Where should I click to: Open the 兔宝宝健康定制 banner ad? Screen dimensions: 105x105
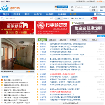tap(88, 28)
